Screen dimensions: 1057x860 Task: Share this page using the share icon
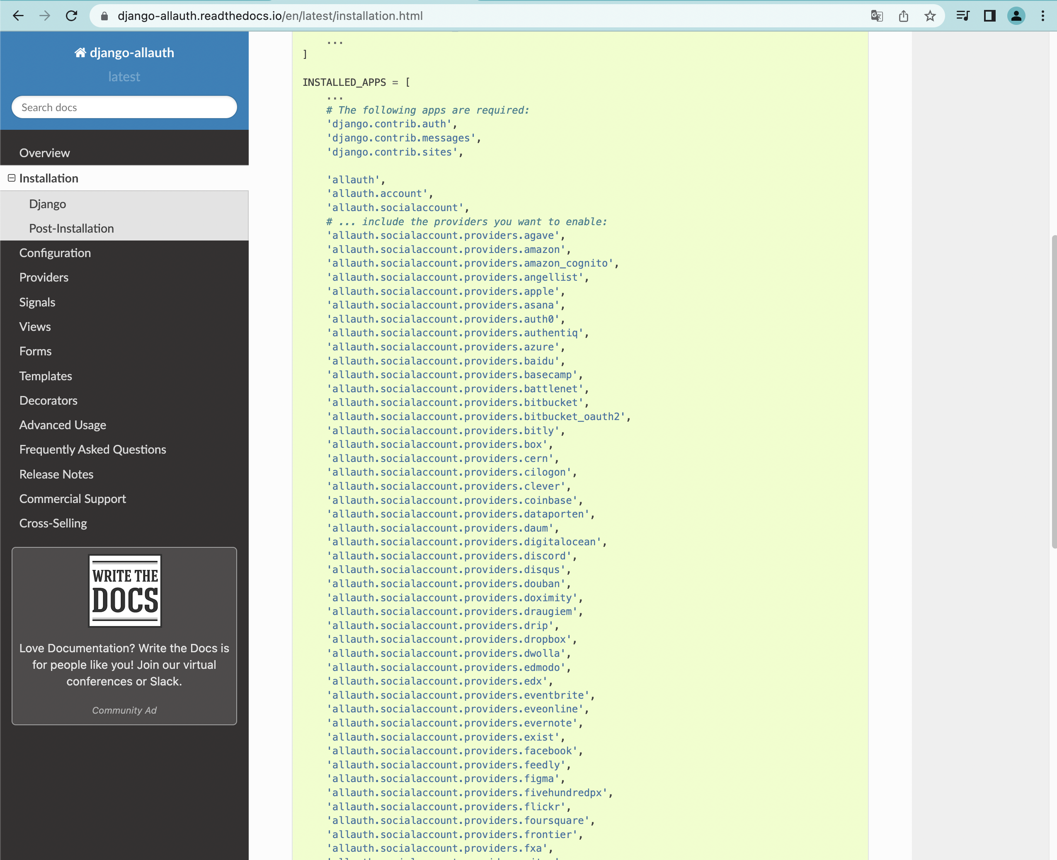click(904, 16)
